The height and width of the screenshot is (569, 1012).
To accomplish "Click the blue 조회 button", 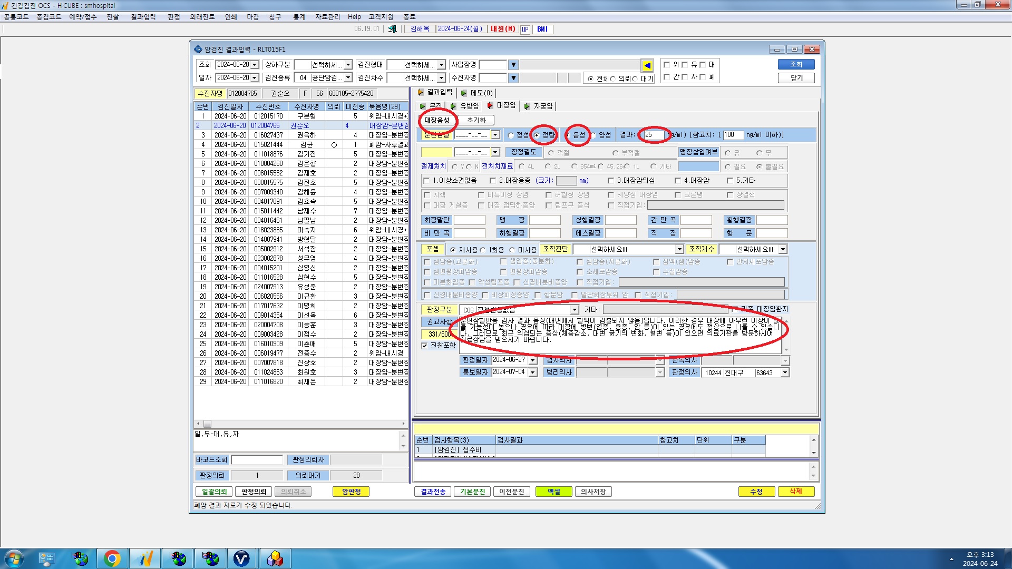I will pyautogui.click(x=796, y=64).
